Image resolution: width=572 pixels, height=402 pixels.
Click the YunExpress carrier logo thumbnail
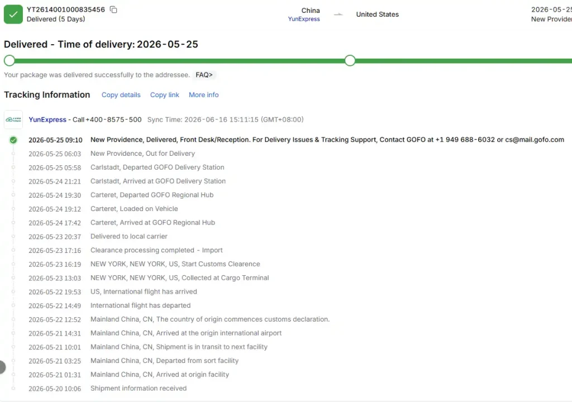(x=13, y=119)
